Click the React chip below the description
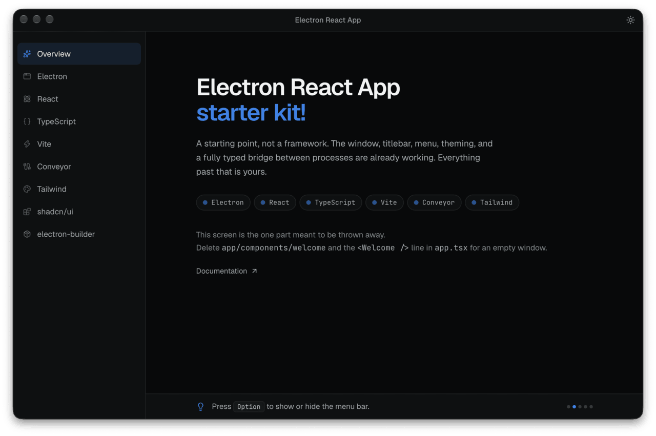Viewport: 656px width, 436px height. click(x=275, y=202)
